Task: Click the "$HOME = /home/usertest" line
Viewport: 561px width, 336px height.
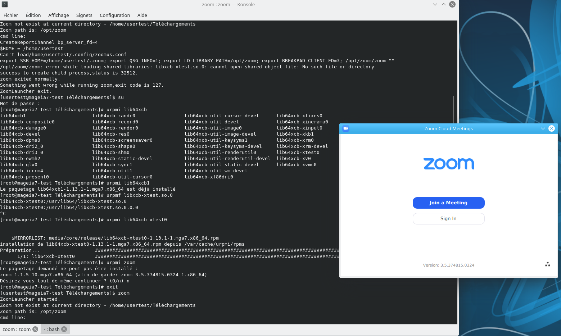Action: tap(32, 49)
